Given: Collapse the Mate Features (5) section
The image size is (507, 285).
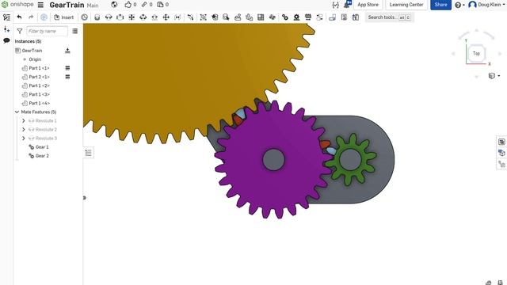Looking at the screenshot, I should tap(17, 112).
